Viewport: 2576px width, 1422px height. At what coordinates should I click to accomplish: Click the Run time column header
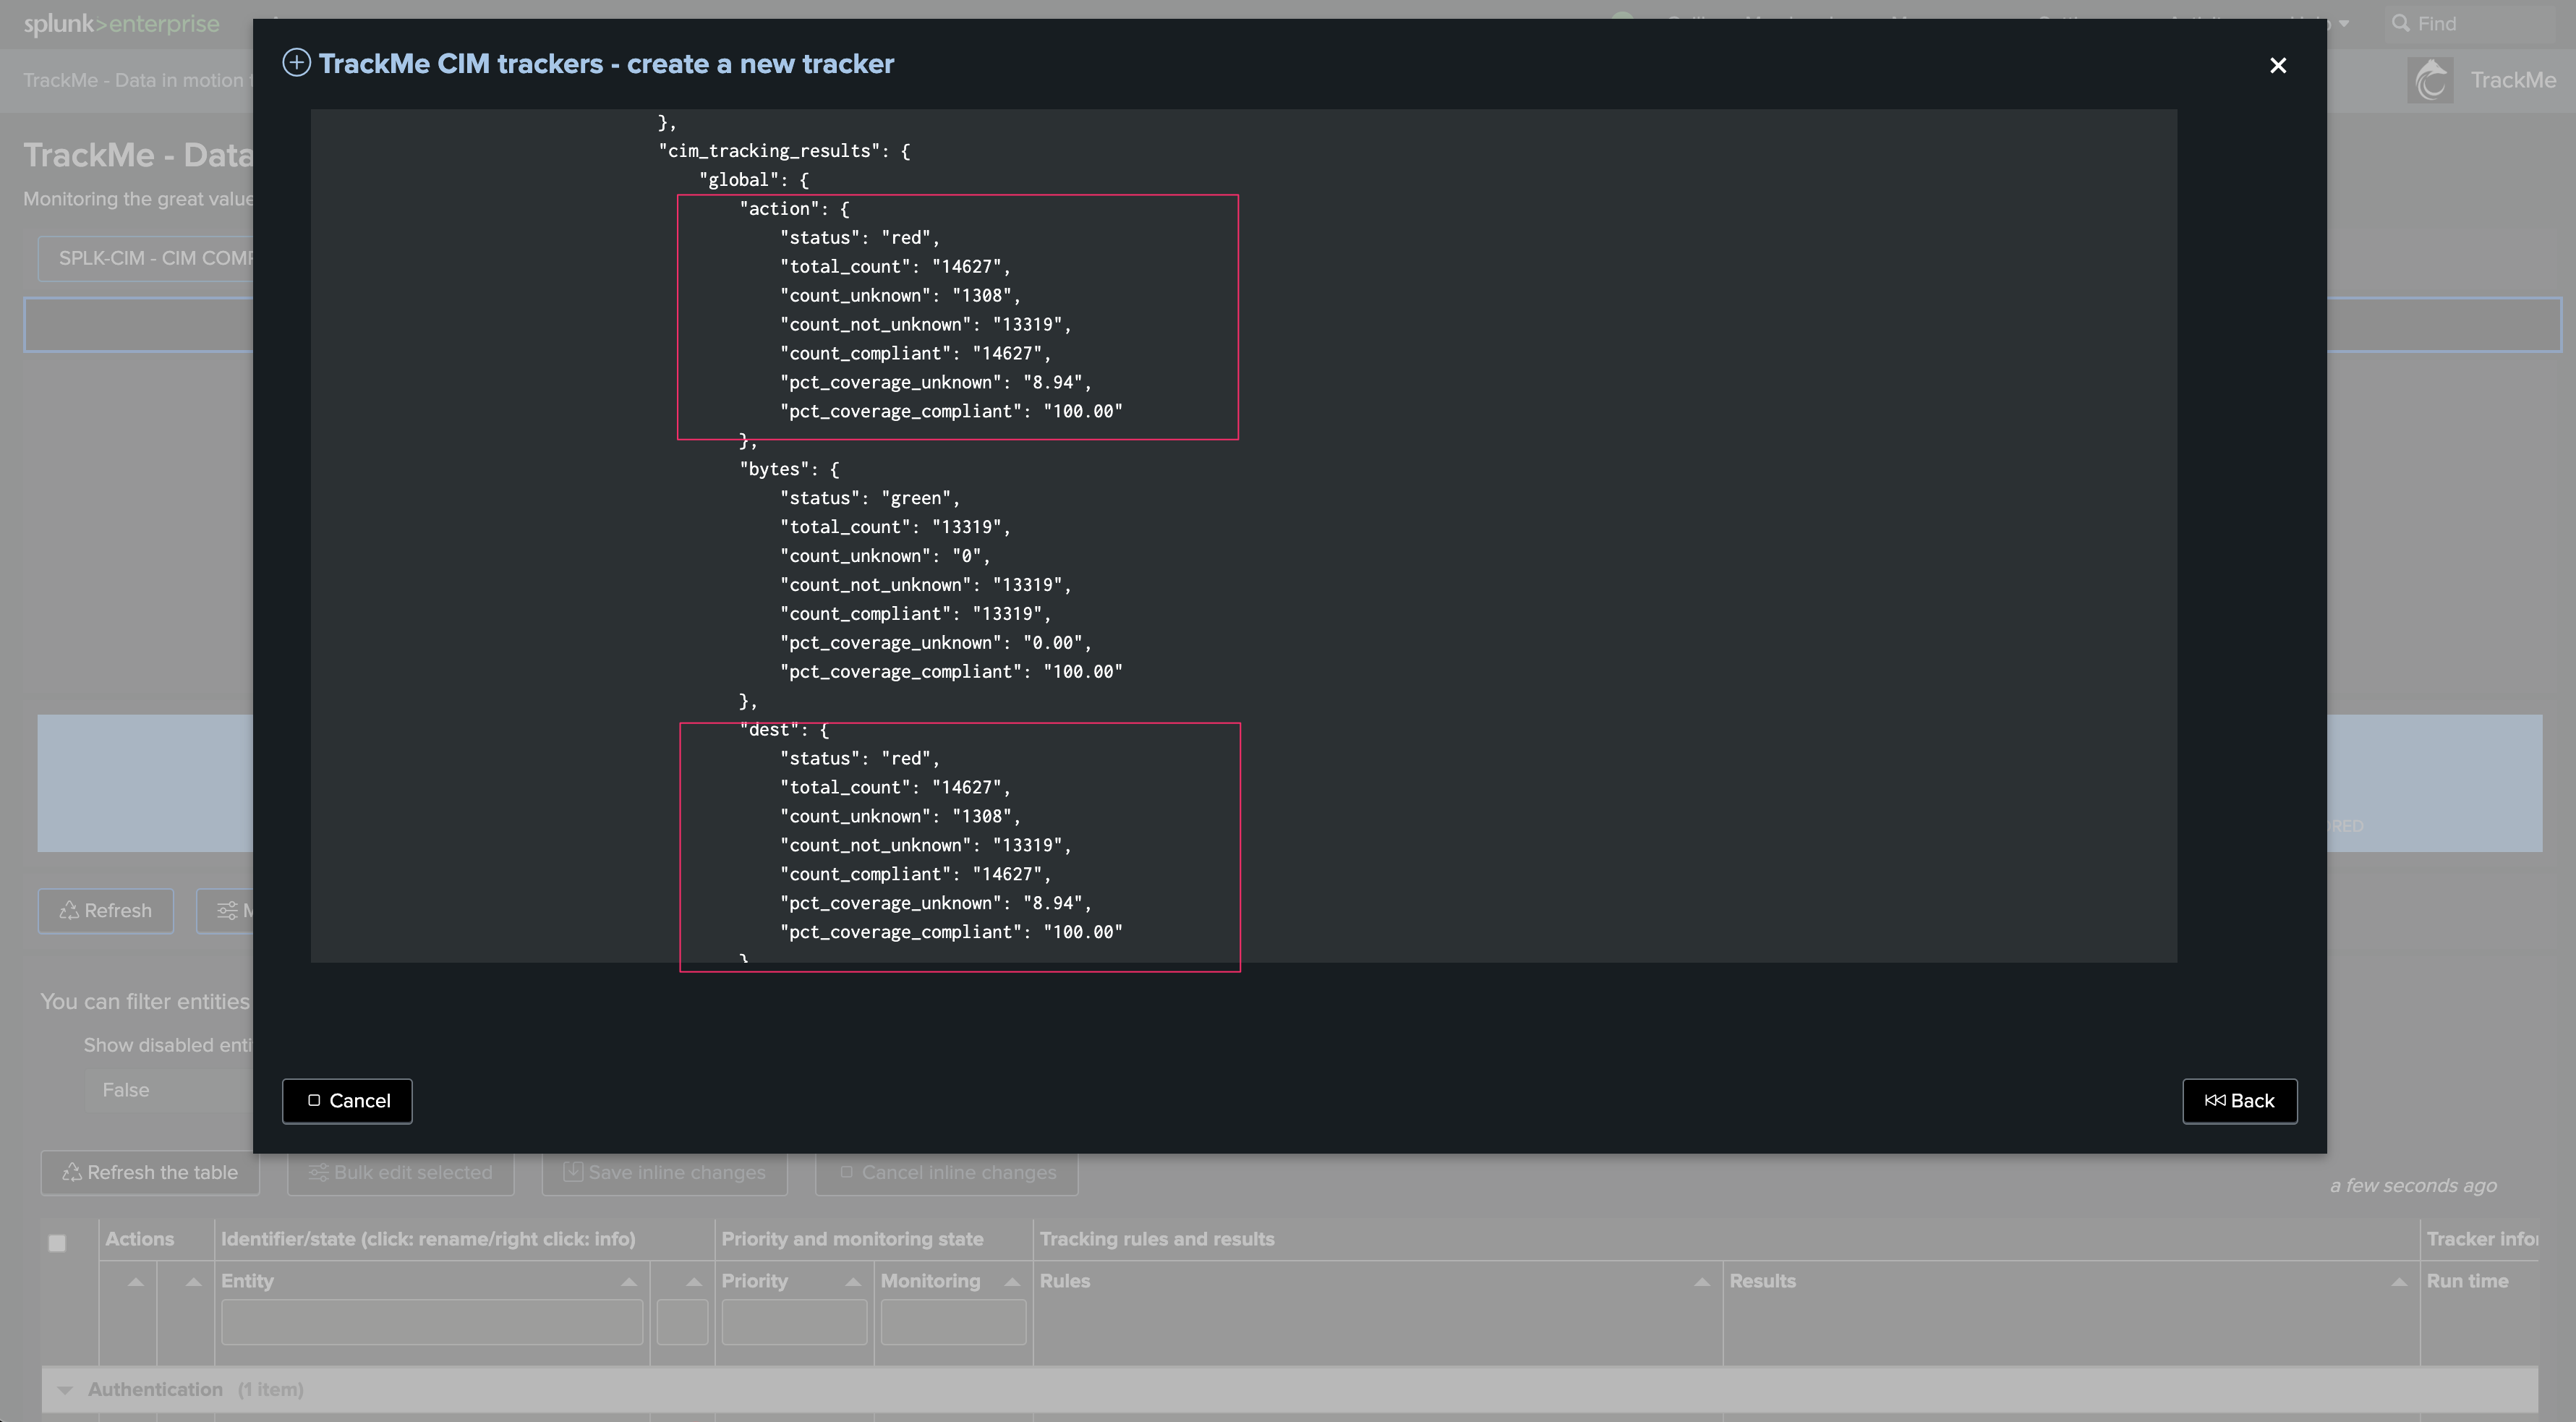pos(2467,1281)
